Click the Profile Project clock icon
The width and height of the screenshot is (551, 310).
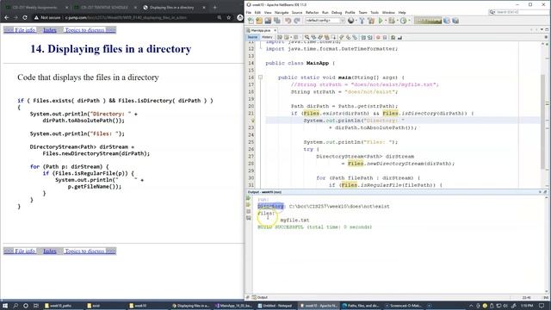(403, 21)
